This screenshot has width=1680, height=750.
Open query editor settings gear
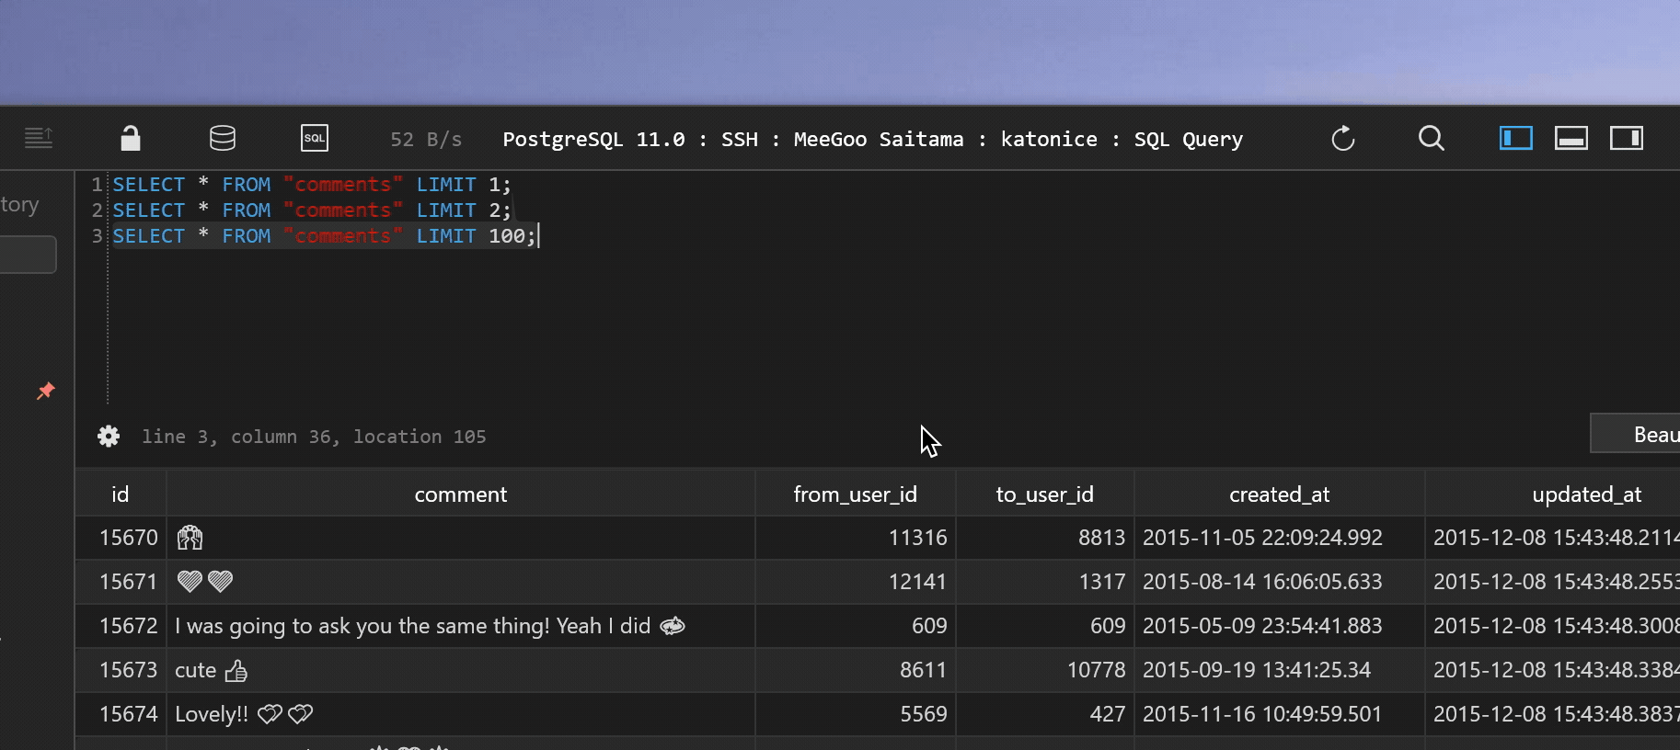pos(109,437)
